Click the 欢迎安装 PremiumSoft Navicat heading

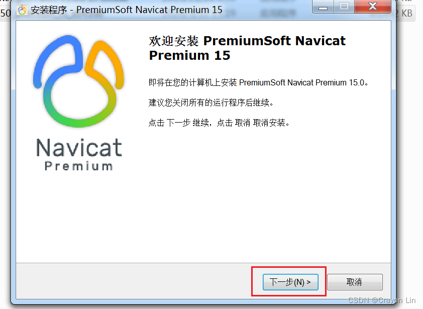pos(247,48)
